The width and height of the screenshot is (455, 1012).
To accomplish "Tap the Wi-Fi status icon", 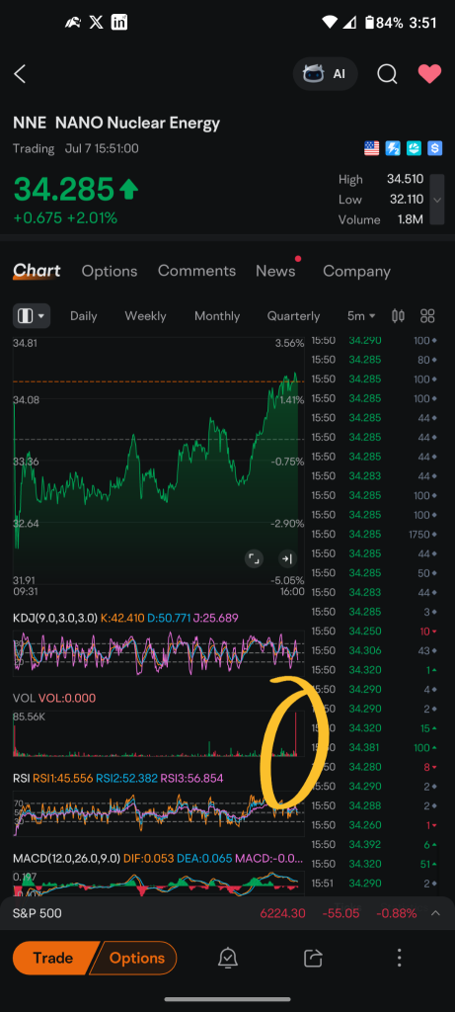I will [x=330, y=23].
